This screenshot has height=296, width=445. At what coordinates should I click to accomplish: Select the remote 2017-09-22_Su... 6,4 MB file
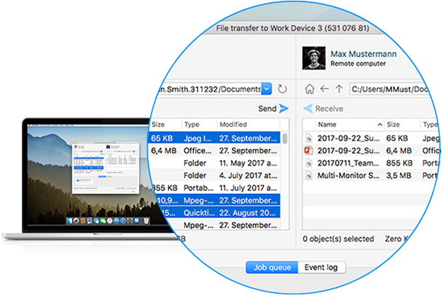click(372, 150)
